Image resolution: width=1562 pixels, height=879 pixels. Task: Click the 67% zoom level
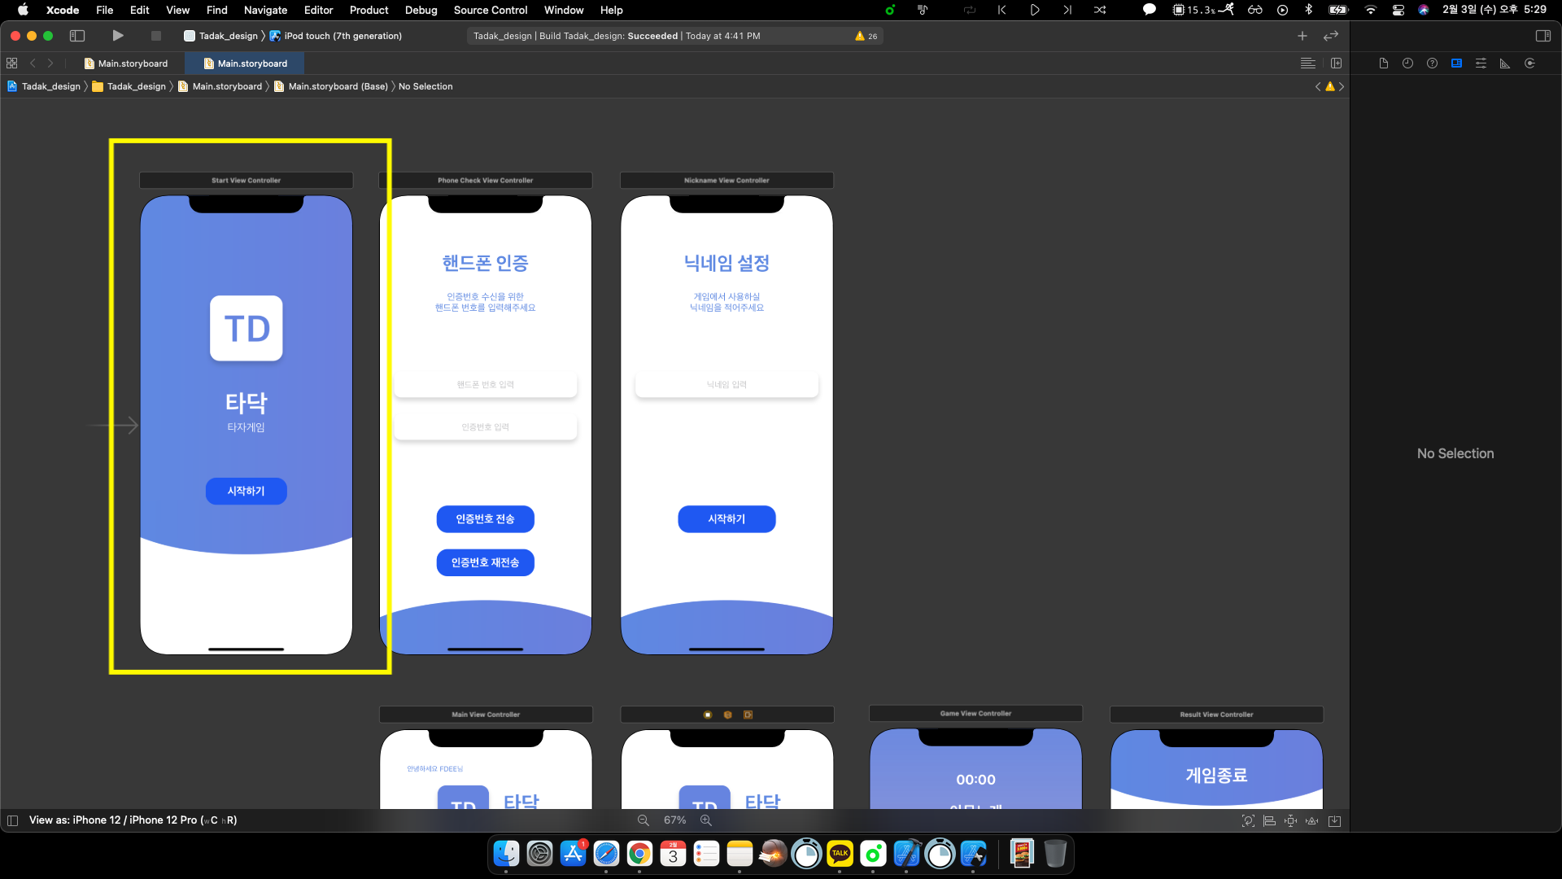pos(674,820)
